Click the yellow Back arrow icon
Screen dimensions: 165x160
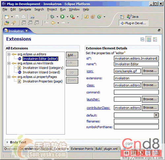(53, 23)
